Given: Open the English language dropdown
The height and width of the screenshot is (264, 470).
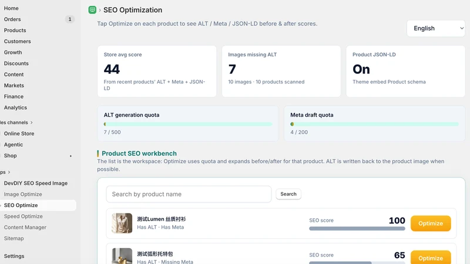Looking at the screenshot, I should [x=436, y=28].
